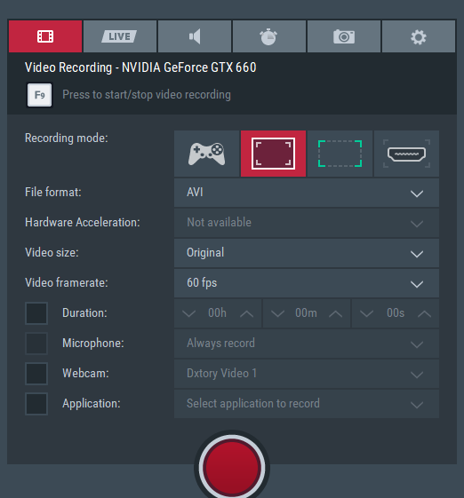This screenshot has width=464, height=498.
Task: Switch to the audio speaker tab
Action: (x=195, y=36)
